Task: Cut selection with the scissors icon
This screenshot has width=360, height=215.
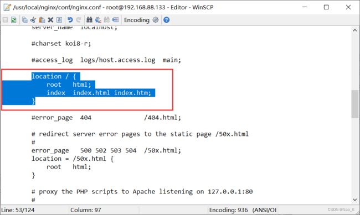Action: pyautogui.click(x=33, y=20)
